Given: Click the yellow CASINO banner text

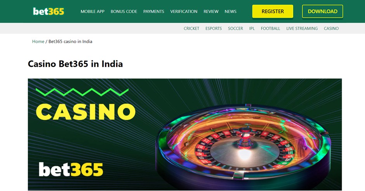Looking at the screenshot, I should (86, 112).
